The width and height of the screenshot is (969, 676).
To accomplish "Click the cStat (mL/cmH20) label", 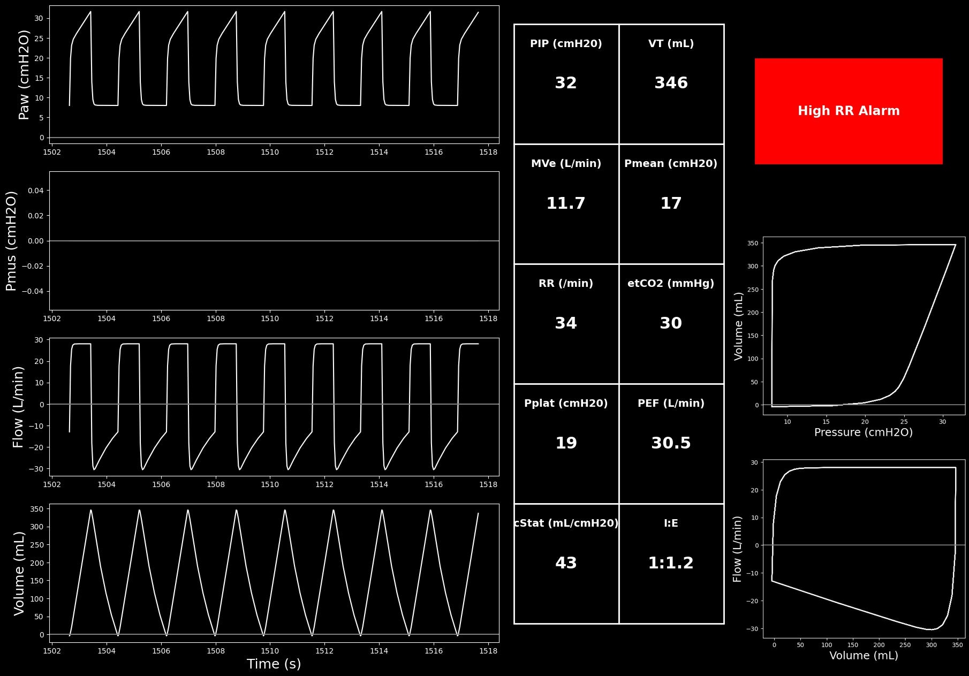I will pyautogui.click(x=566, y=523).
